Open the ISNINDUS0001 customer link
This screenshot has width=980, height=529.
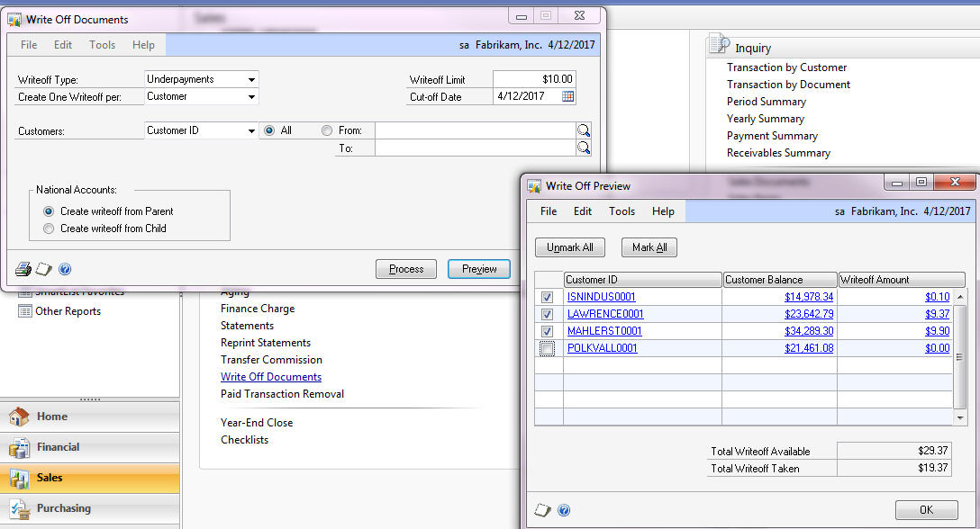602,297
